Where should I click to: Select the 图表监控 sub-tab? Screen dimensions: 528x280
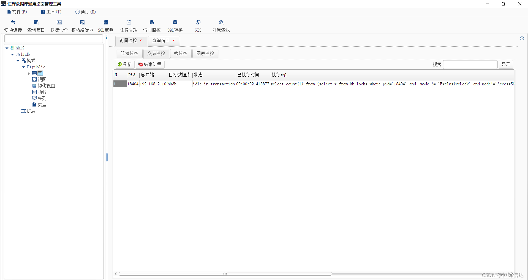pyautogui.click(x=205, y=54)
